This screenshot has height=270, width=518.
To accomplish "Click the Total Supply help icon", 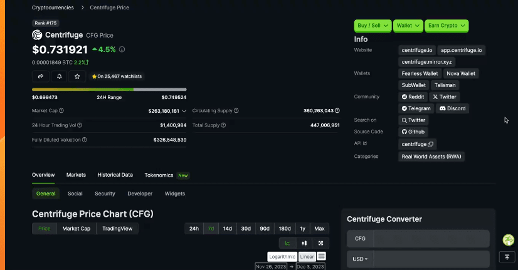I will [x=223, y=125].
